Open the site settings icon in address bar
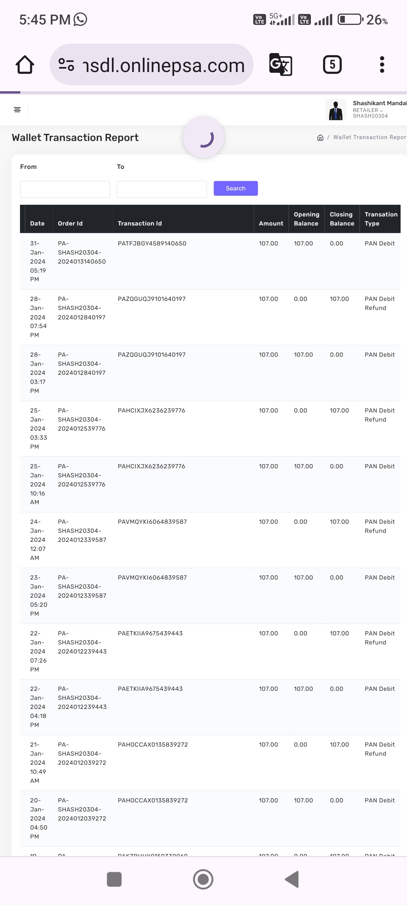The height and width of the screenshot is (905, 407). pyautogui.click(x=66, y=65)
